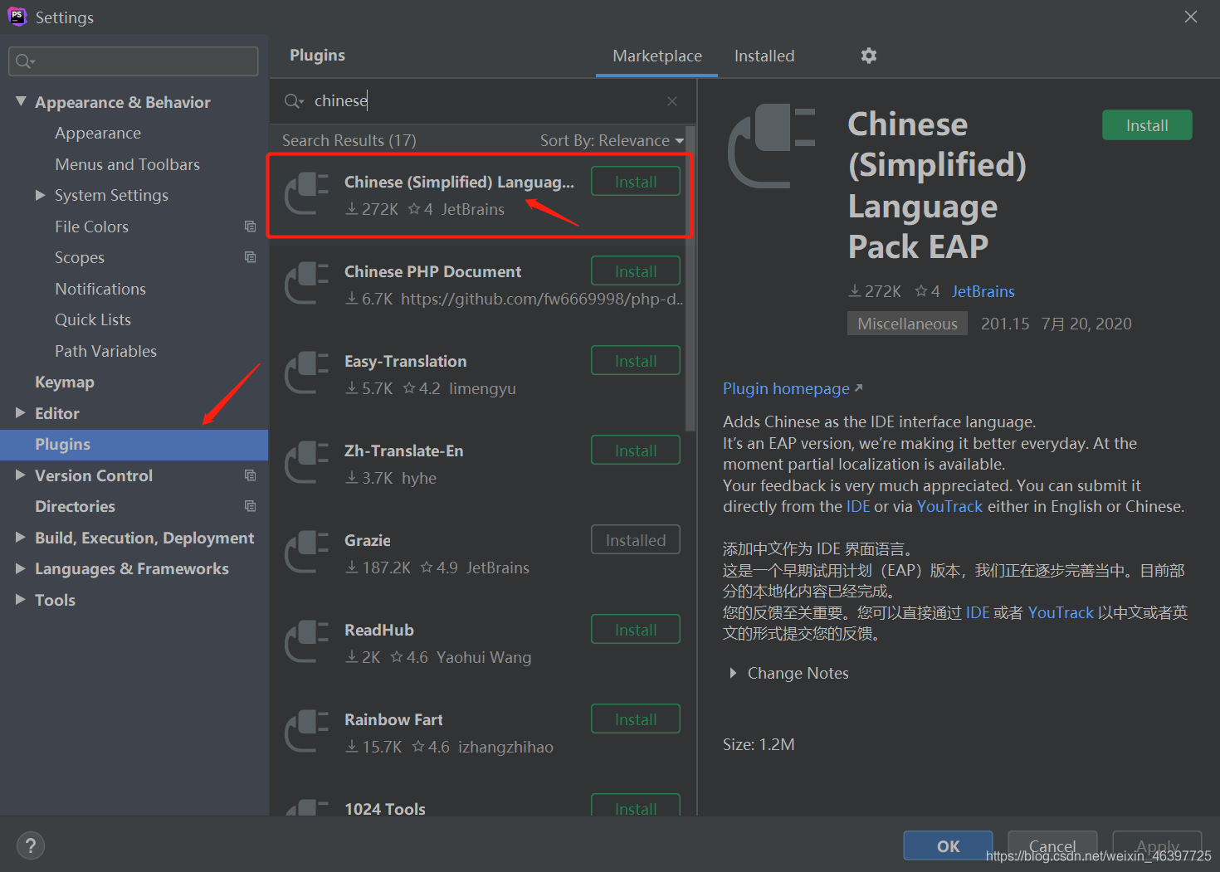Open the Sort By Relevance dropdown

612,141
